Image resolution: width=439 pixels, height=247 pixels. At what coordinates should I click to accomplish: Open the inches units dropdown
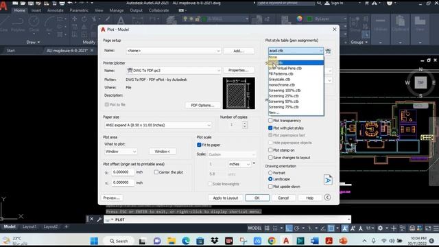point(239,164)
